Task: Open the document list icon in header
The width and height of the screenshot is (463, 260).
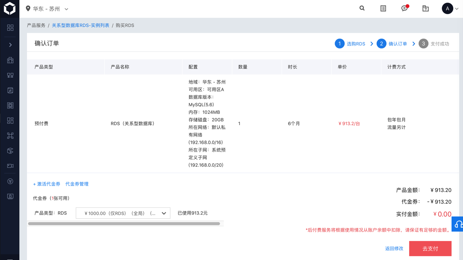Action: (383, 8)
